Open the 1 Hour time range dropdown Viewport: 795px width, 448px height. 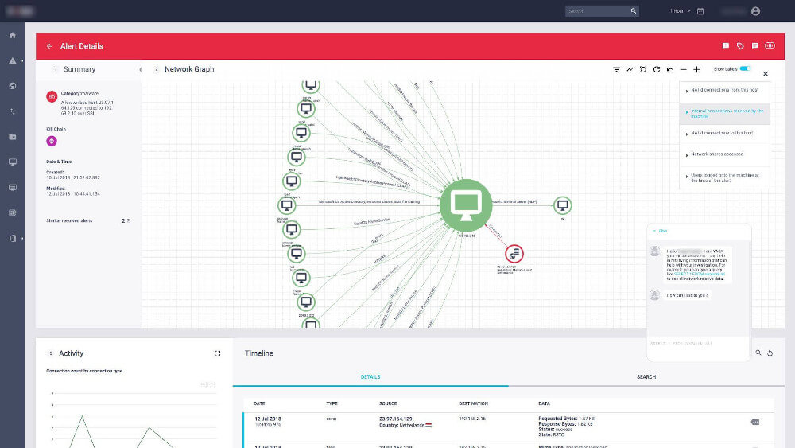[x=677, y=11]
